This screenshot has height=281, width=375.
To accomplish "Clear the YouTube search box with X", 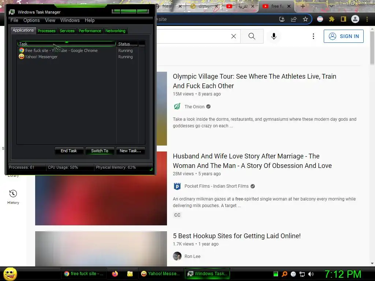I will pos(234,36).
